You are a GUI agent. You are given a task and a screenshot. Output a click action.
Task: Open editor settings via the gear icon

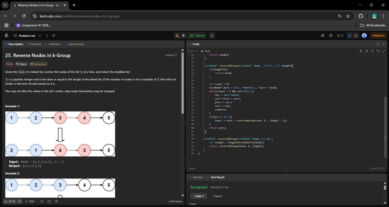click(331, 36)
